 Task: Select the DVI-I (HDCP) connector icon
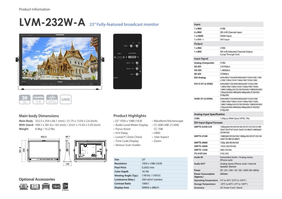132,57
